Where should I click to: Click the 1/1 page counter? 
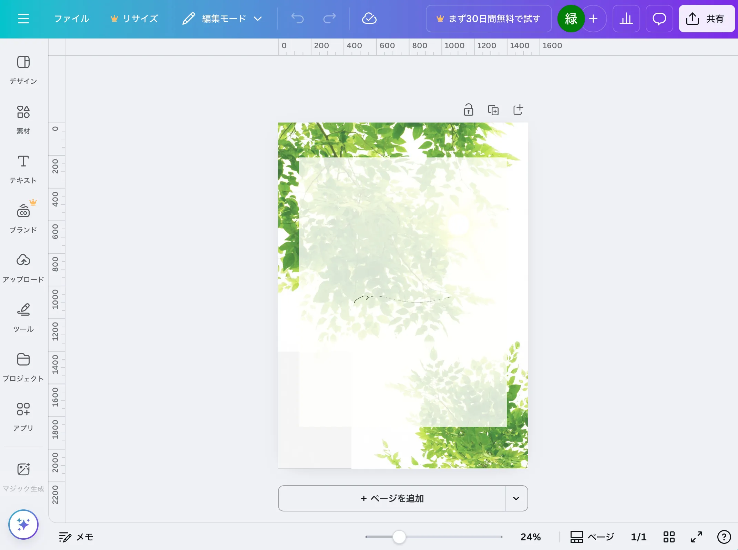pyautogui.click(x=638, y=537)
